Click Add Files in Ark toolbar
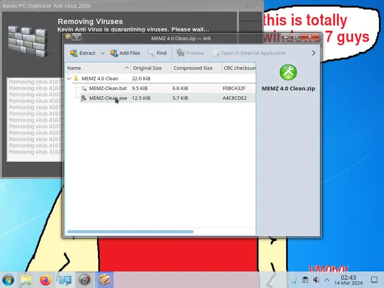The height and width of the screenshot is (288, 384). (x=125, y=53)
